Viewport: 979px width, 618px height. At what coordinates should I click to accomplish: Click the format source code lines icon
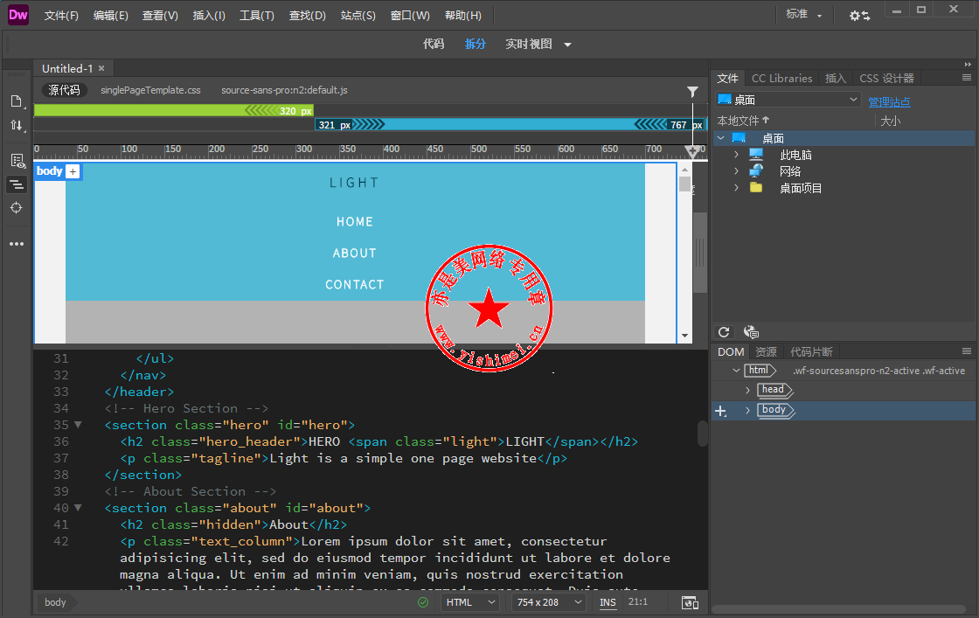pyautogui.click(x=17, y=184)
